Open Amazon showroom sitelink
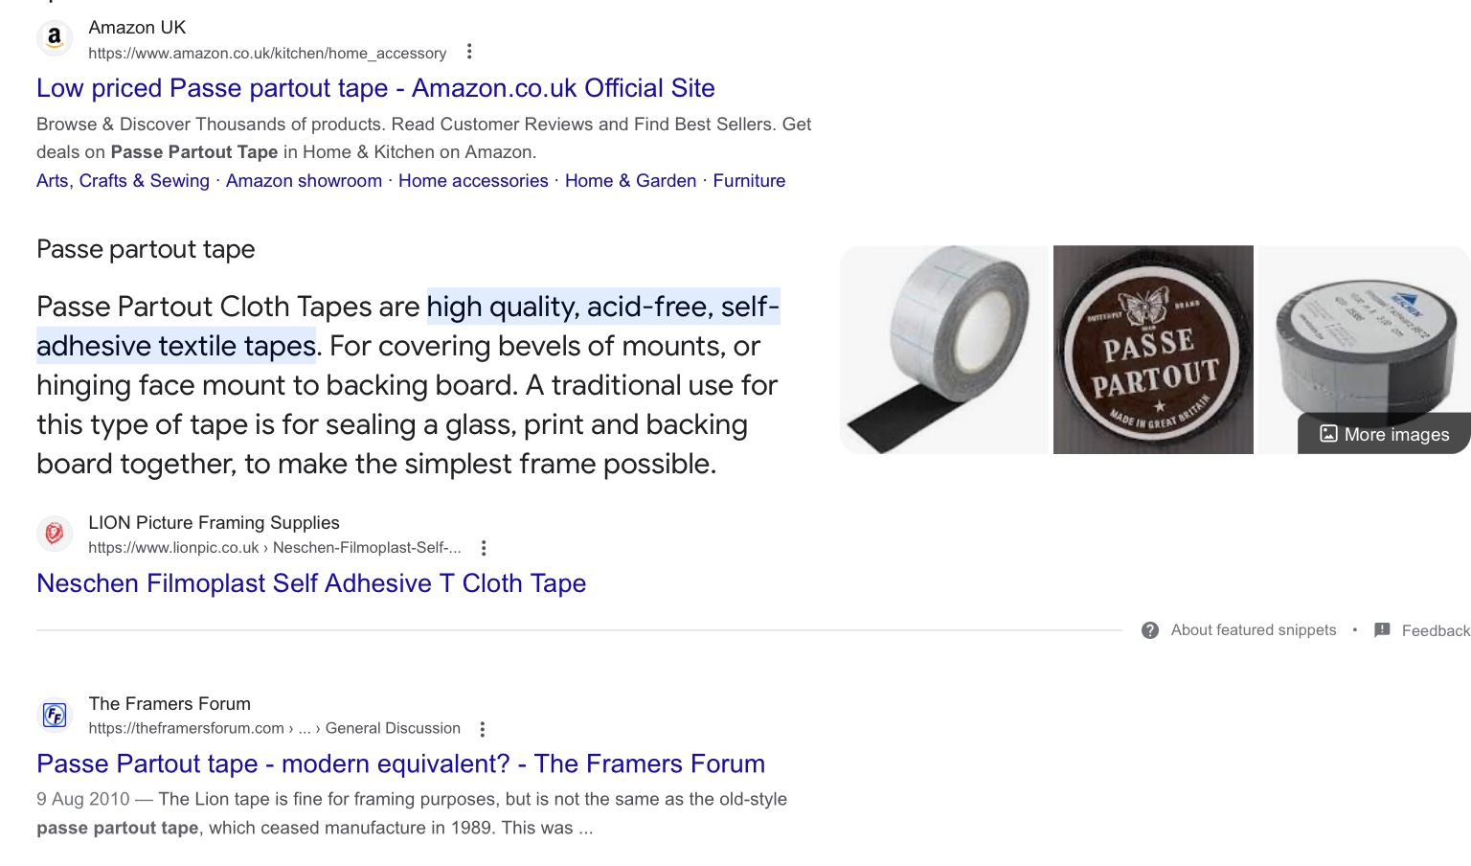The image size is (1471, 866). (x=304, y=181)
